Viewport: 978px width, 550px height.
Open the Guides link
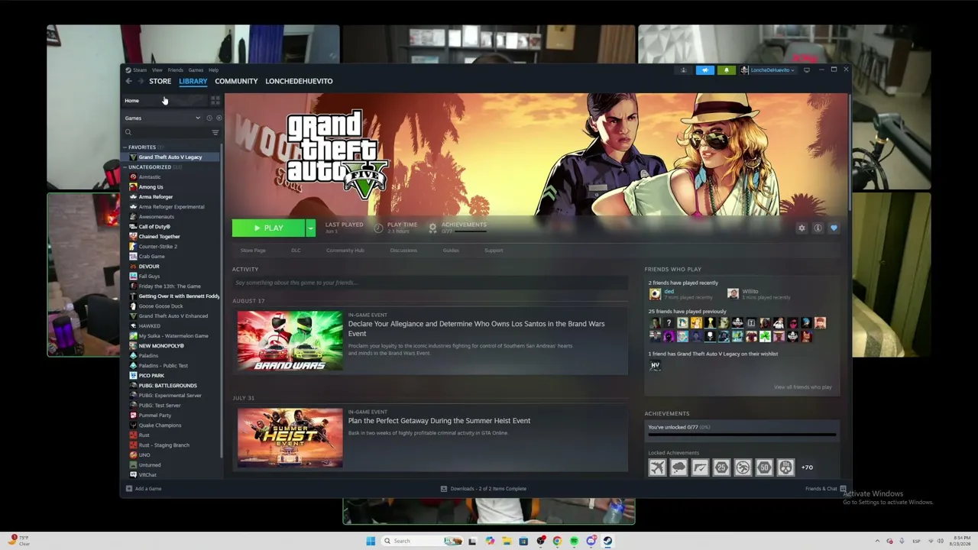pos(451,251)
